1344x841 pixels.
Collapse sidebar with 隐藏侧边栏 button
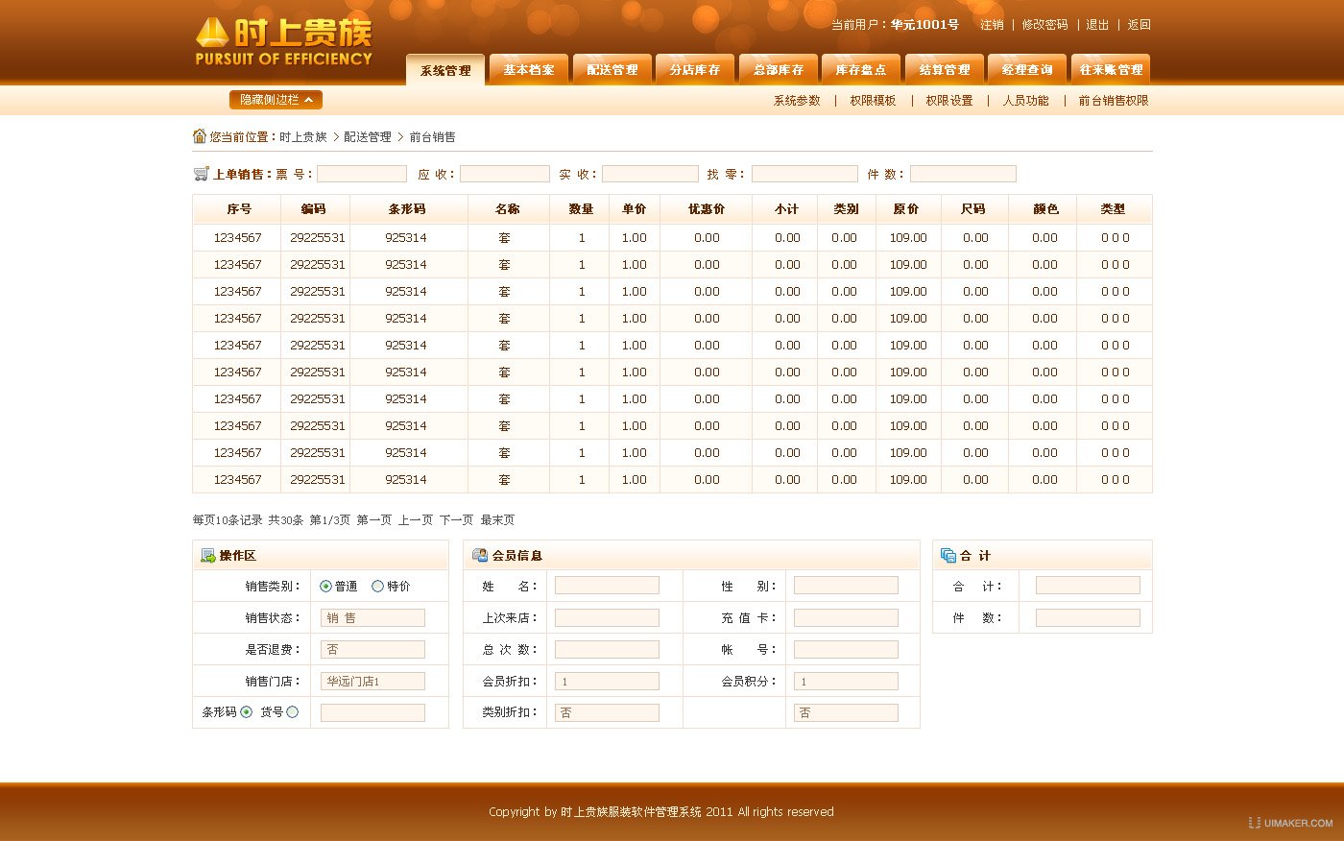(276, 100)
